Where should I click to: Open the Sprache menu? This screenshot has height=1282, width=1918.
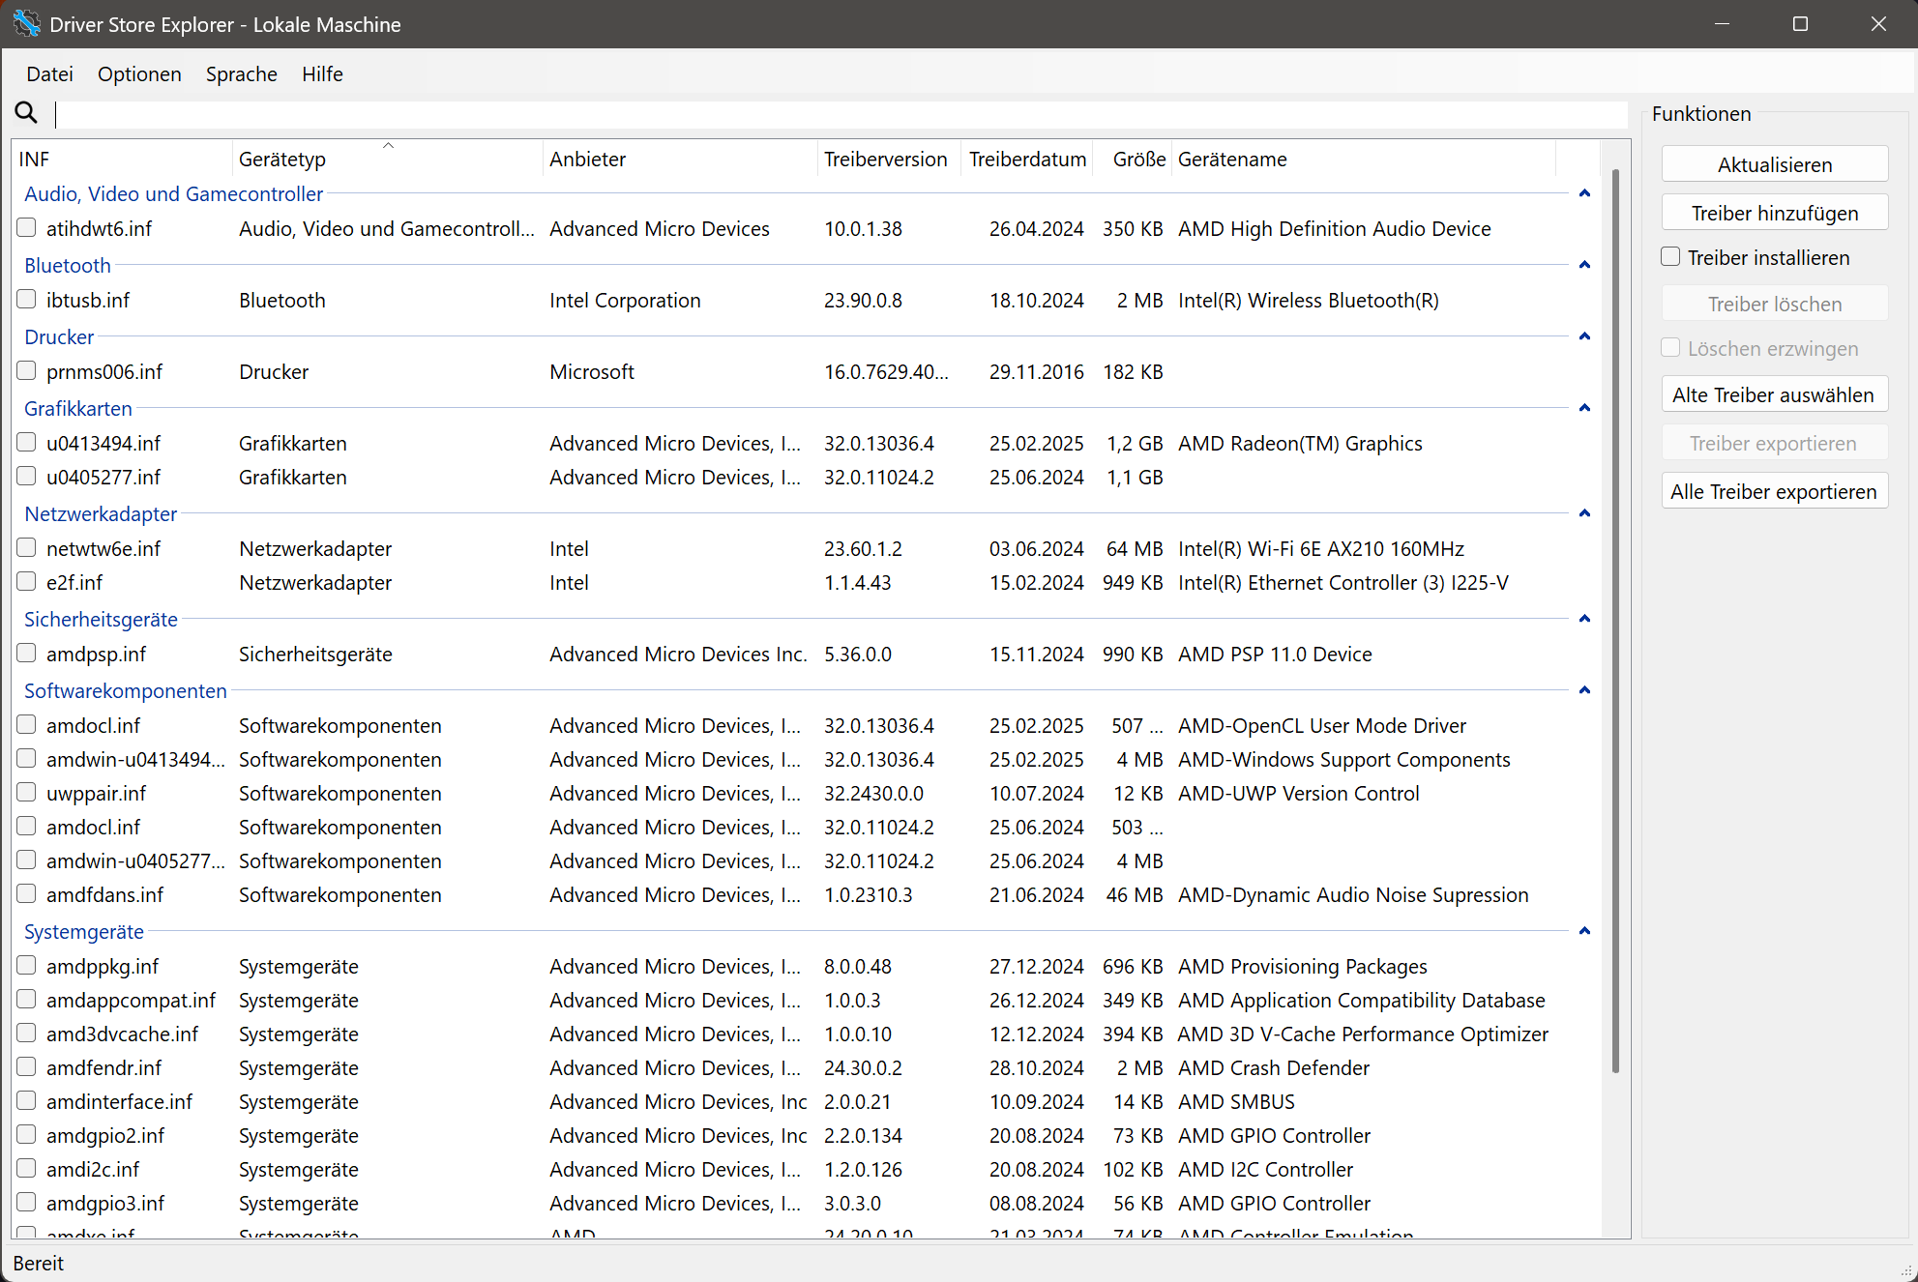pos(241,74)
